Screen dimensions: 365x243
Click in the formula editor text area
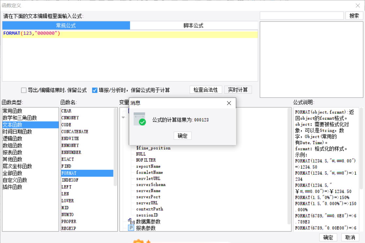coord(130,56)
